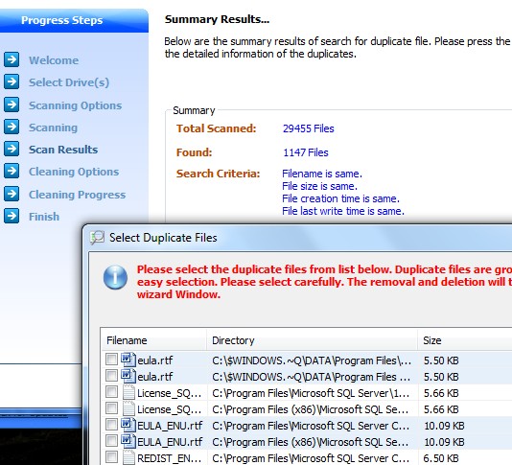The height and width of the screenshot is (465, 512).
Task: Open the Scanning step label
Action: (x=53, y=128)
